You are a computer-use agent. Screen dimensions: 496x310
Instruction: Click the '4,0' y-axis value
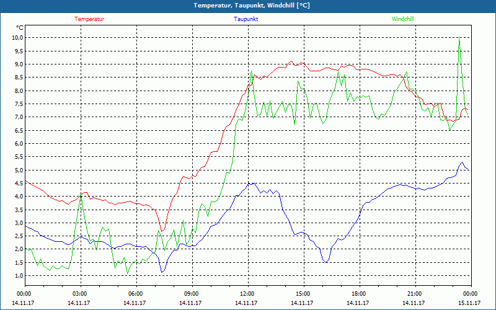[x=19, y=197]
